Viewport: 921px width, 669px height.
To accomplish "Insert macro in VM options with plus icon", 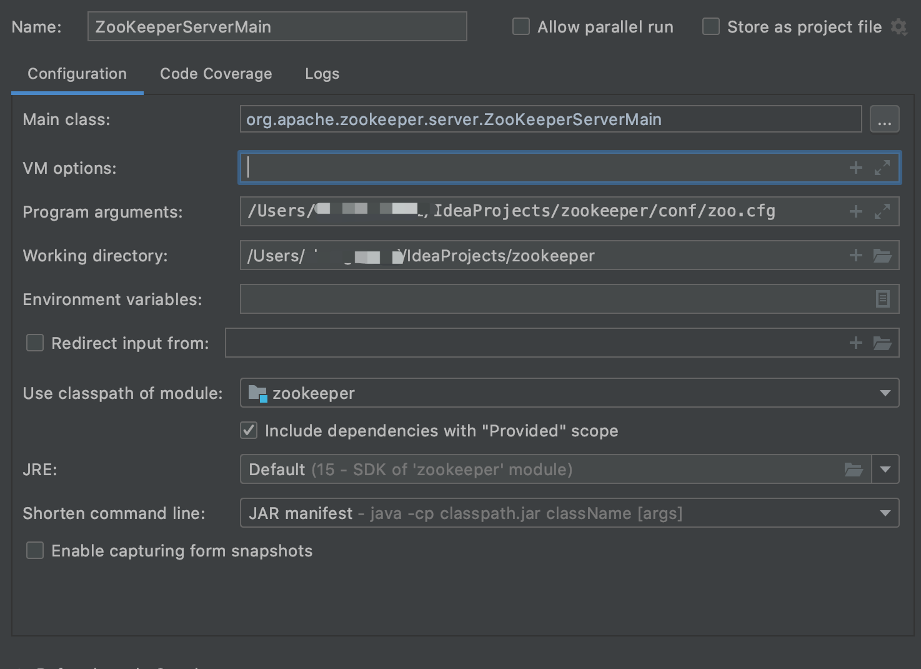I will pos(855,168).
